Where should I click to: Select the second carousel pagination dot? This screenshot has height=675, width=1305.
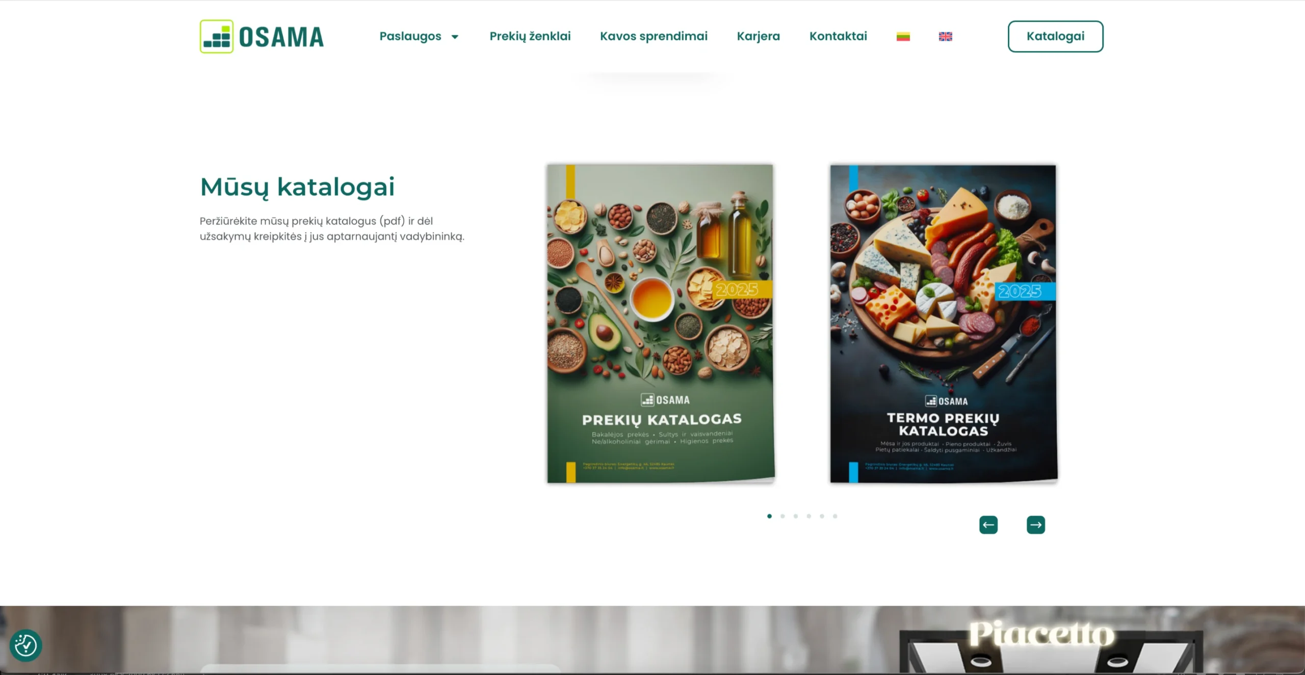pyautogui.click(x=782, y=516)
